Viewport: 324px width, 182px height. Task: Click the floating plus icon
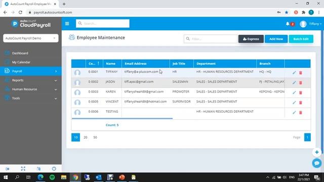pyautogui.click(x=317, y=152)
